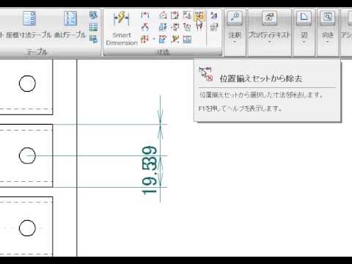352x264 pixels.
Task: Expand the 向き dropdown arrow
Action: tap(327, 42)
